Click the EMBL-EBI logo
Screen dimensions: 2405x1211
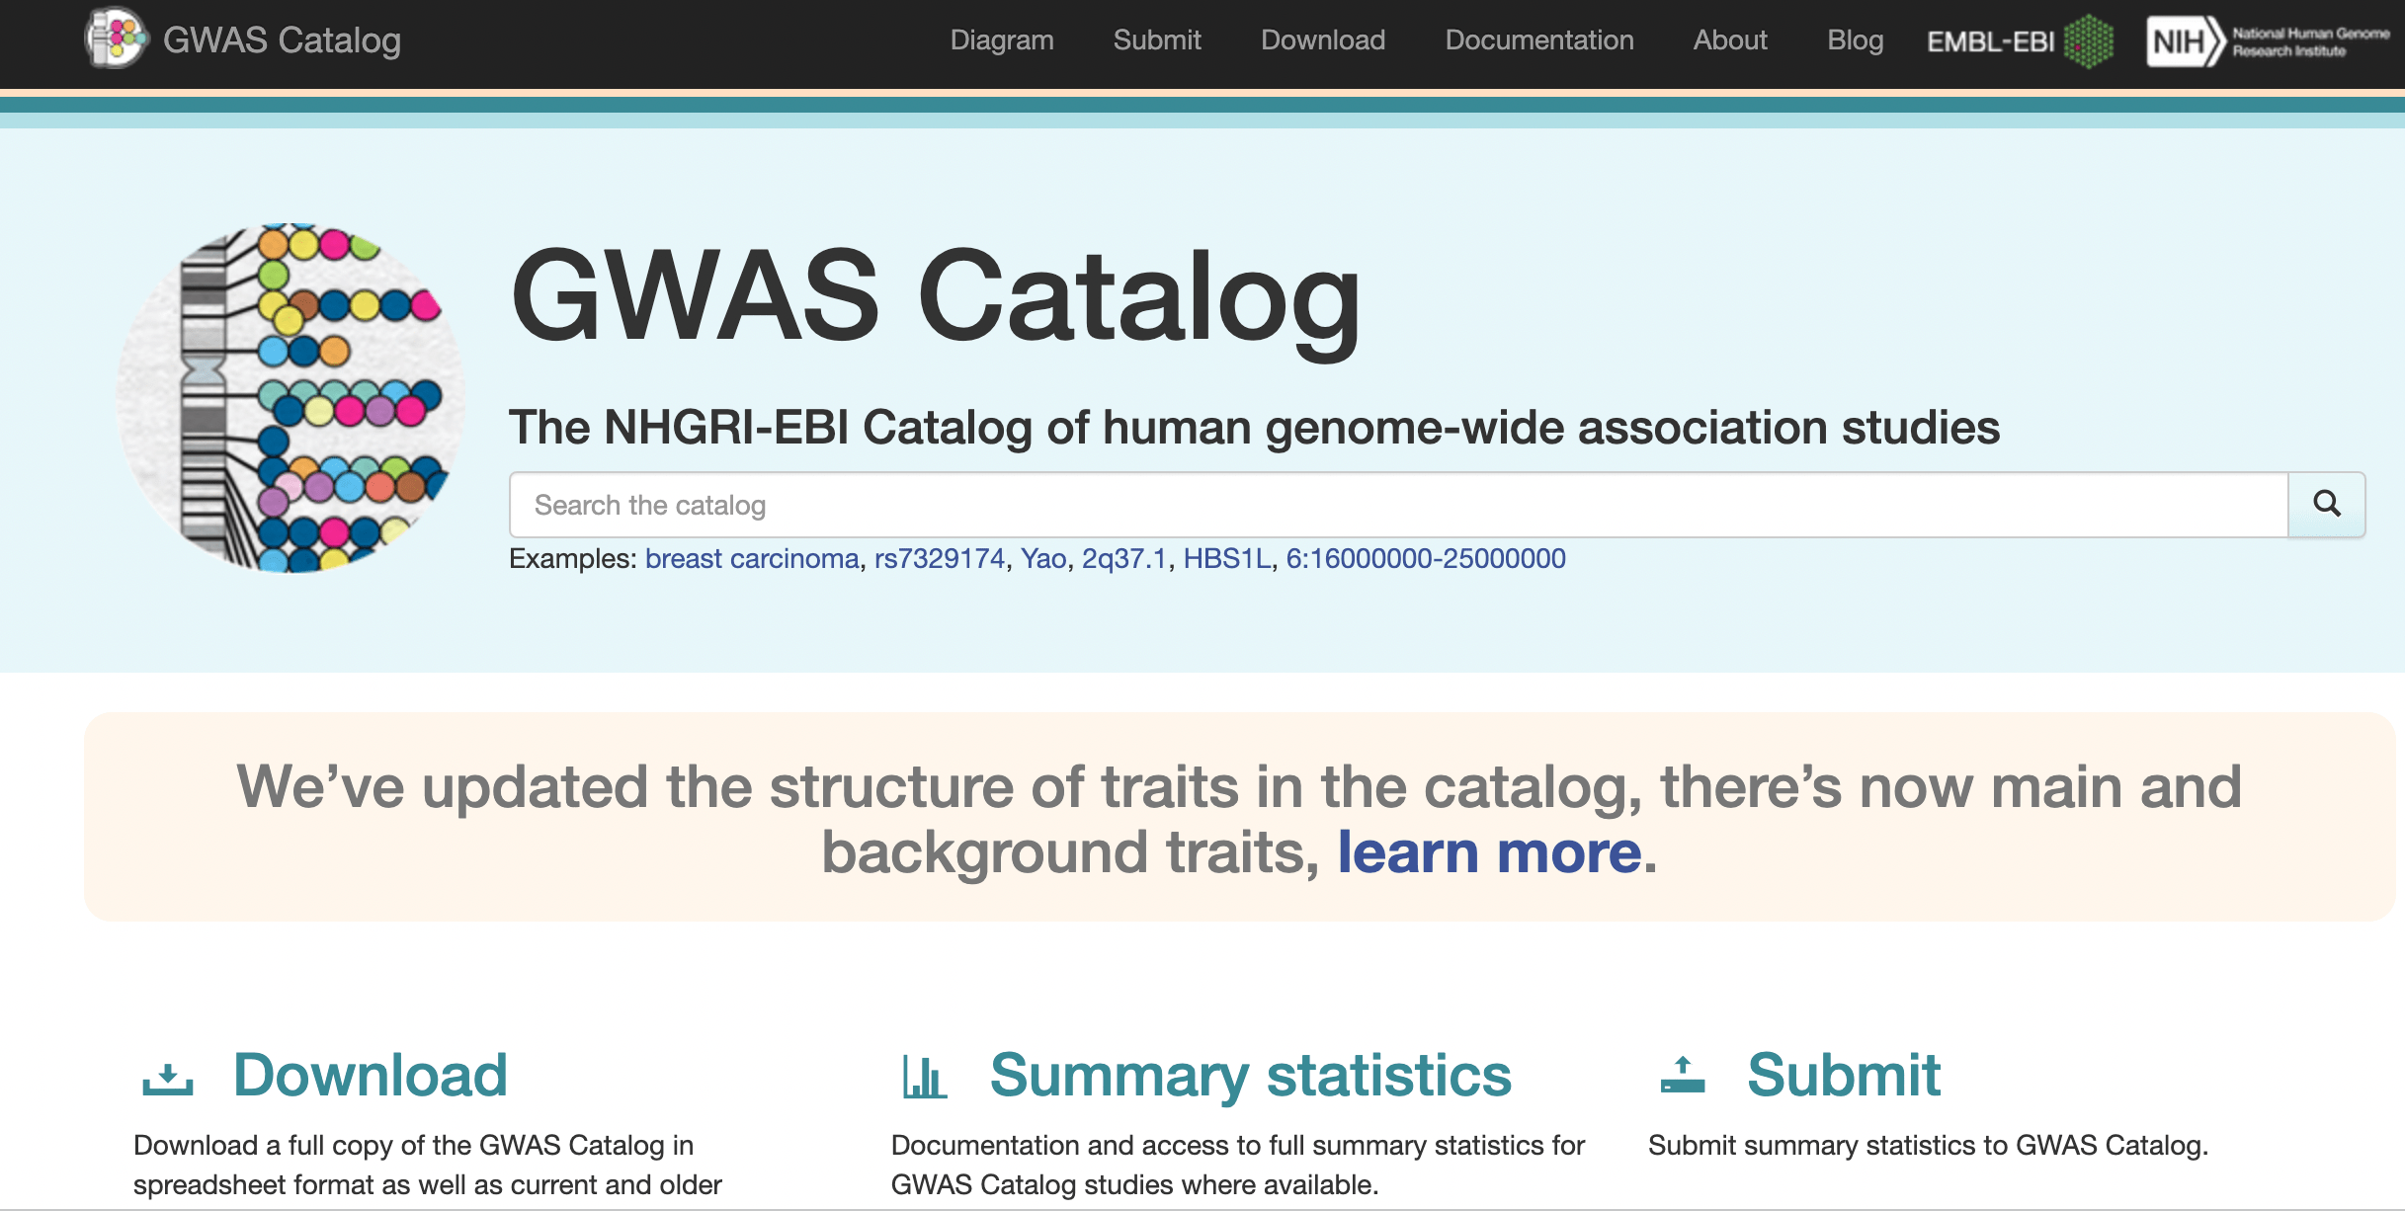pyautogui.click(x=2019, y=41)
